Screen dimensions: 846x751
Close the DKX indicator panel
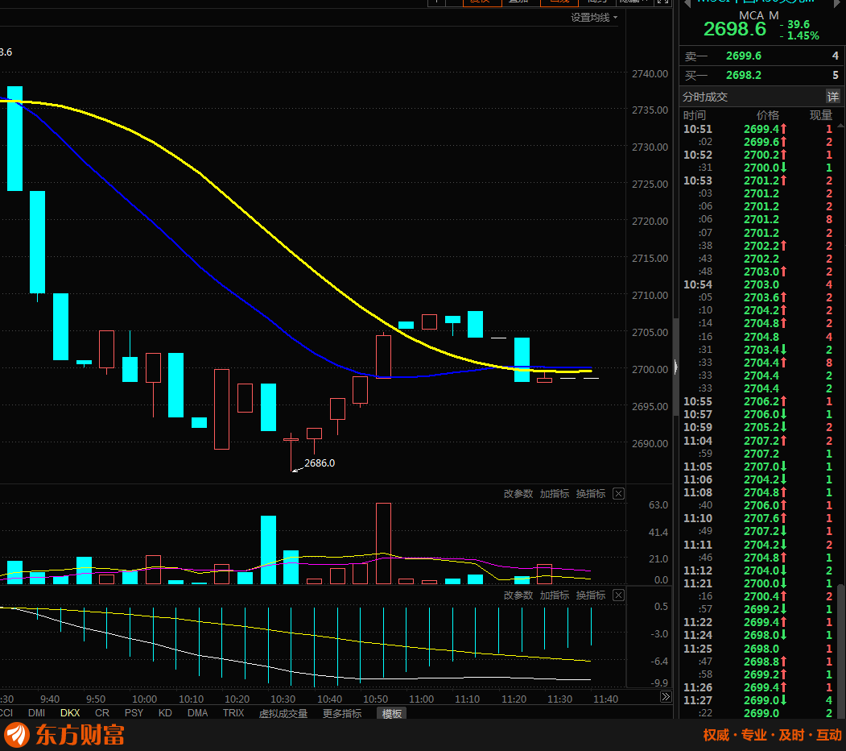619,595
